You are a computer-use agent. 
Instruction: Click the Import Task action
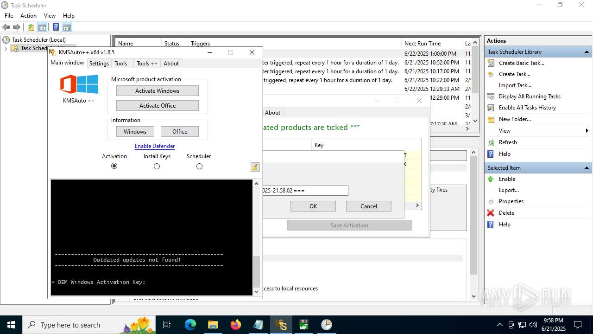pyautogui.click(x=515, y=85)
